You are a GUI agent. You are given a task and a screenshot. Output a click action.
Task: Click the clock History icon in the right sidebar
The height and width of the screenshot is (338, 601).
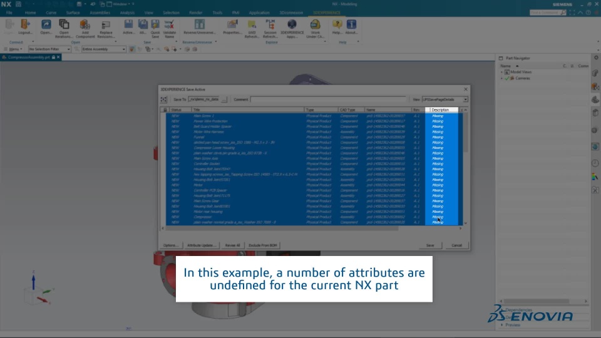tap(595, 163)
